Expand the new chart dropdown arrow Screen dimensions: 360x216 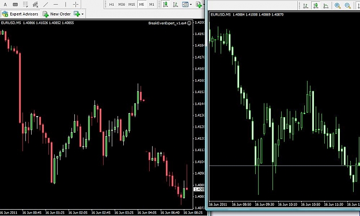[82, 14]
